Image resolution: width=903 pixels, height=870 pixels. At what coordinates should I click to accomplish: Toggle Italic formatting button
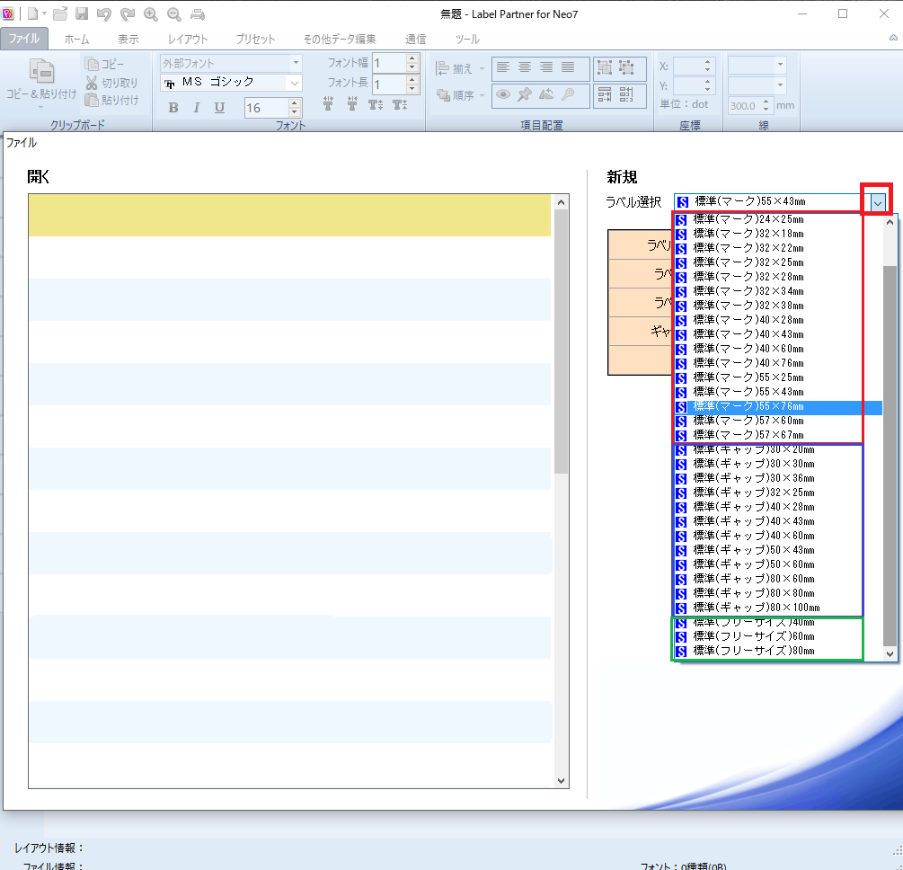click(x=196, y=108)
